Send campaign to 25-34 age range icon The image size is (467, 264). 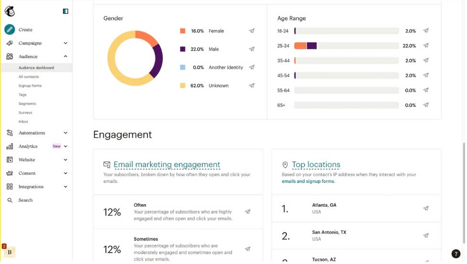(425, 46)
